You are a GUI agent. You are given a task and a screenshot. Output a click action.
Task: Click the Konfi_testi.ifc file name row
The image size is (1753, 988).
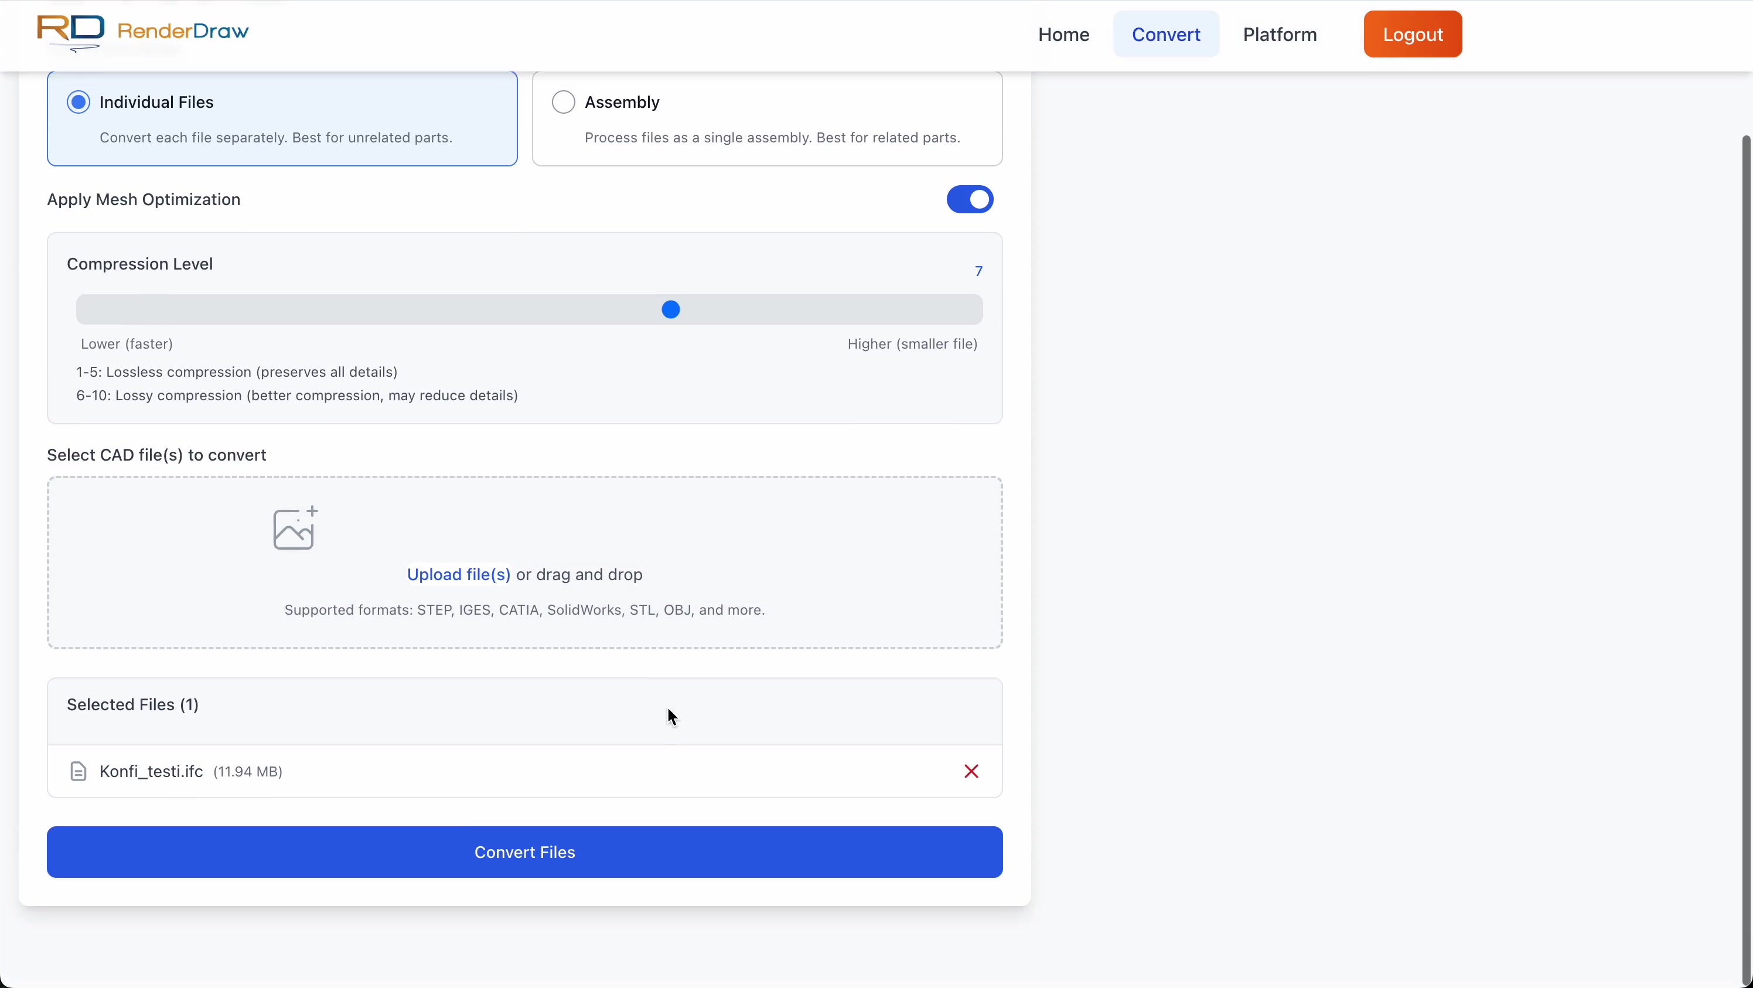tap(151, 771)
